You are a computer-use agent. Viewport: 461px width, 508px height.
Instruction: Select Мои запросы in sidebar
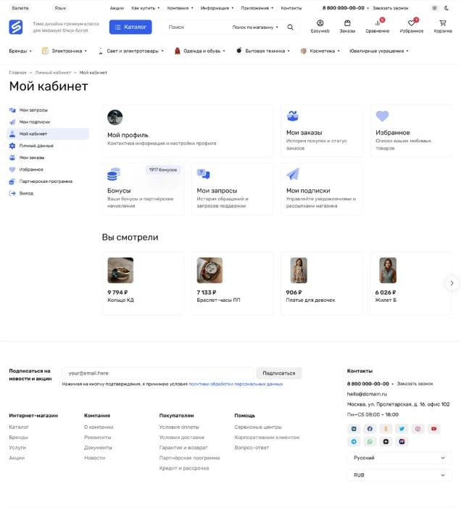[x=48, y=110]
